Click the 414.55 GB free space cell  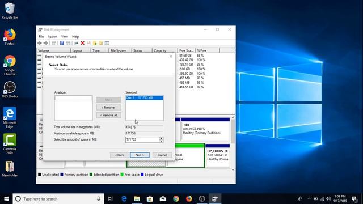pos(186,87)
